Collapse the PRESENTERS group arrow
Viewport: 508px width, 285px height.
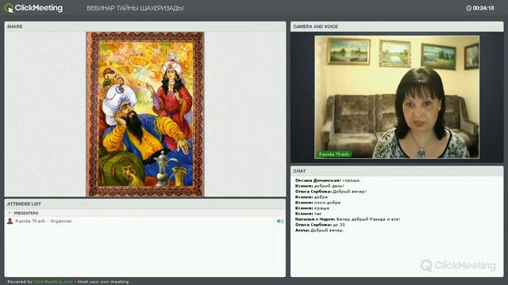[10, 213]
